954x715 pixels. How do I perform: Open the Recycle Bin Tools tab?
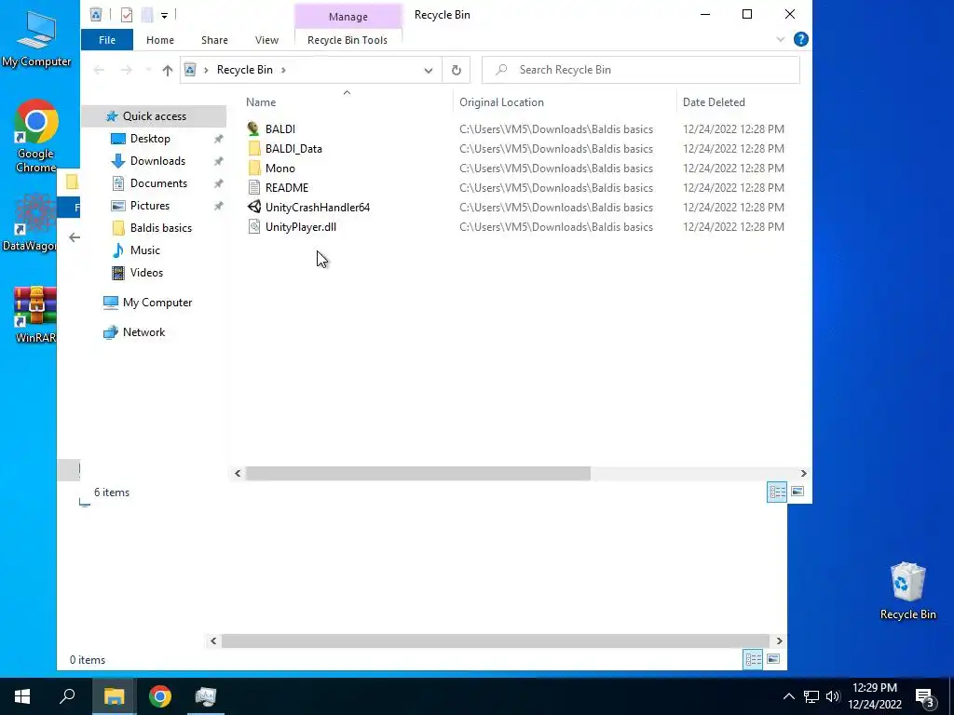[348, 40]
